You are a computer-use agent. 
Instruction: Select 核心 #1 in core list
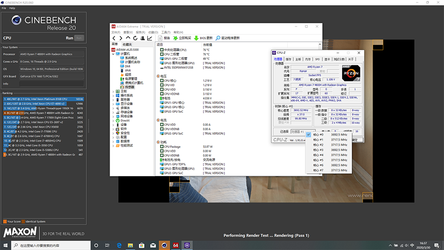coord(329,140)
